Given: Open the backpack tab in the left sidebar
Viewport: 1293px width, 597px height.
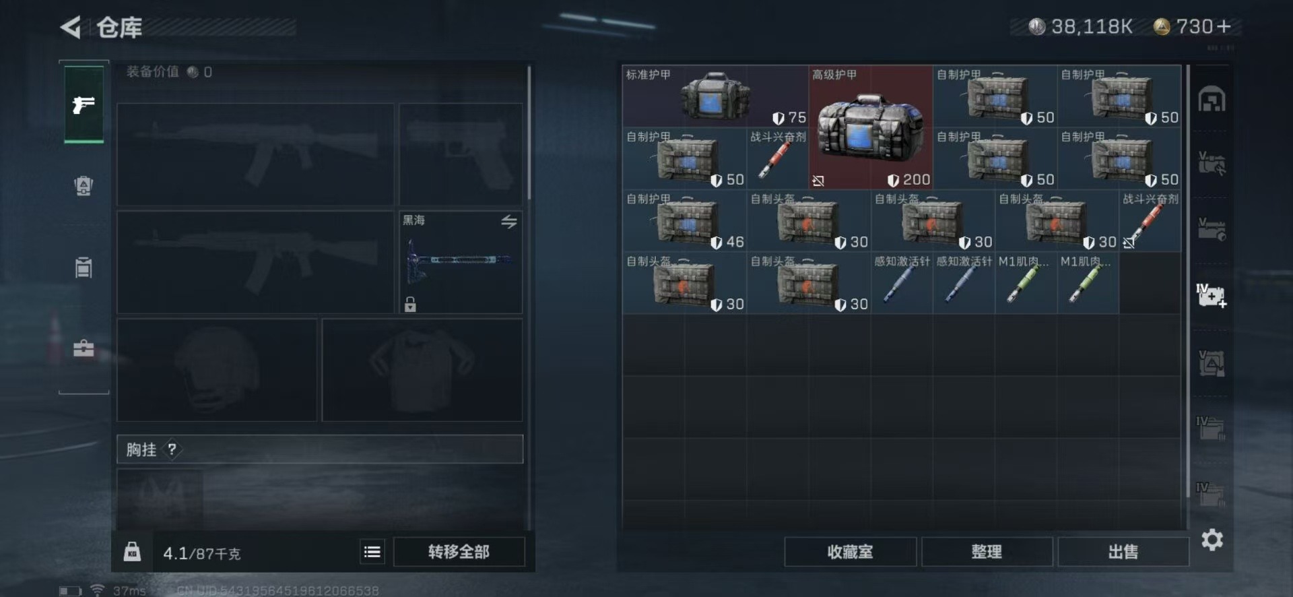Looking at the screenshot, I should (84, 186).
